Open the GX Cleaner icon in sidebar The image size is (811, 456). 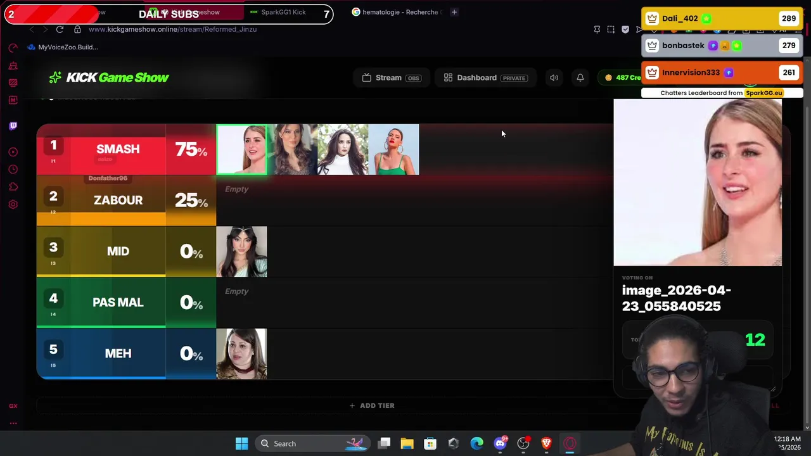(13, 66)
